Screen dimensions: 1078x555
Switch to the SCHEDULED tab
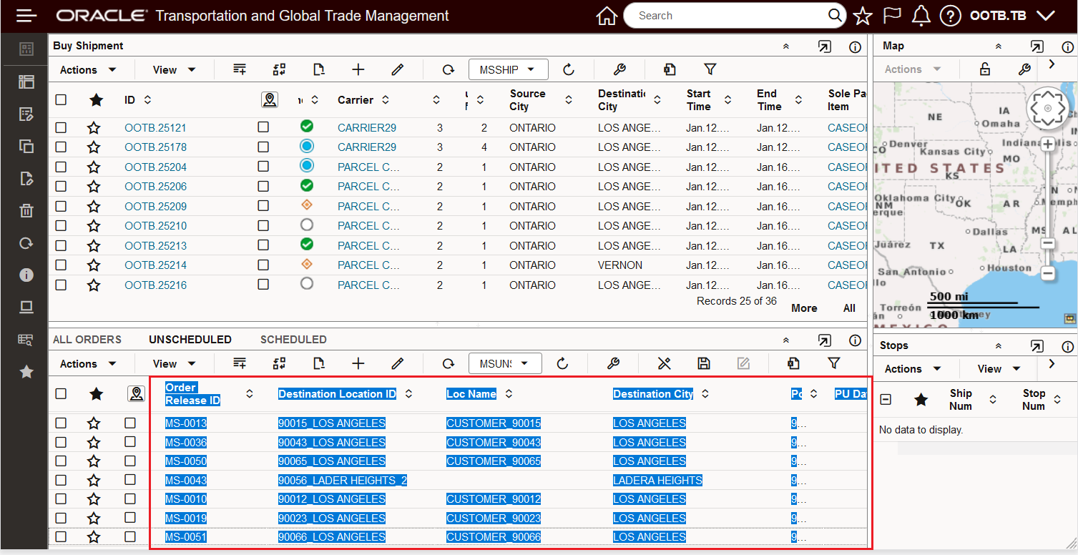293,340
